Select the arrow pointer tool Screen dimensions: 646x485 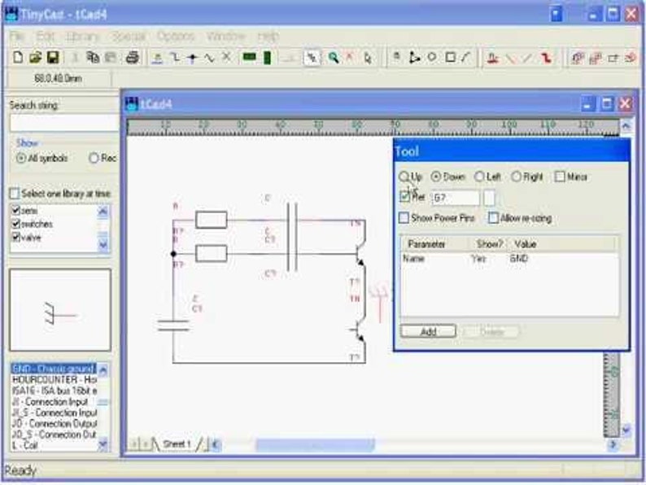[368, 58]
